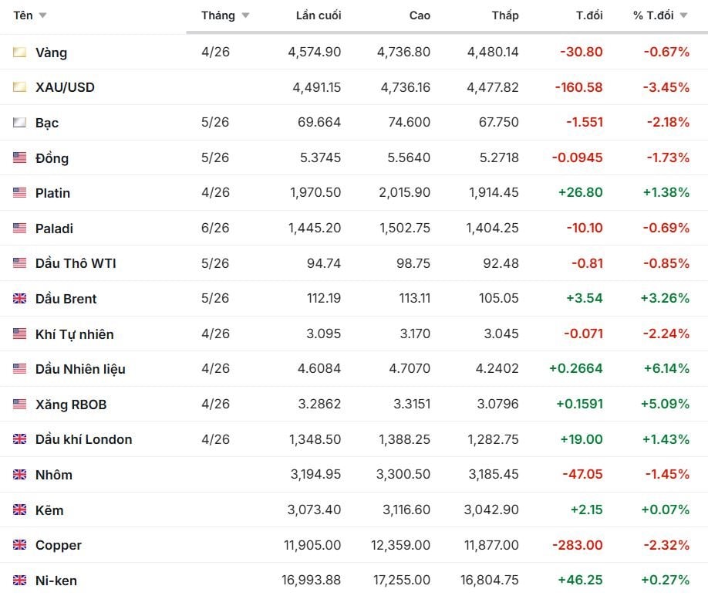
Task: Select the Copper commodity name
Action: (x=58, y=545)
